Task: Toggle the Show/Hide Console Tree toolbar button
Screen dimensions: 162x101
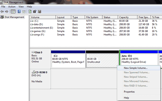Action: tap(13, 12)
